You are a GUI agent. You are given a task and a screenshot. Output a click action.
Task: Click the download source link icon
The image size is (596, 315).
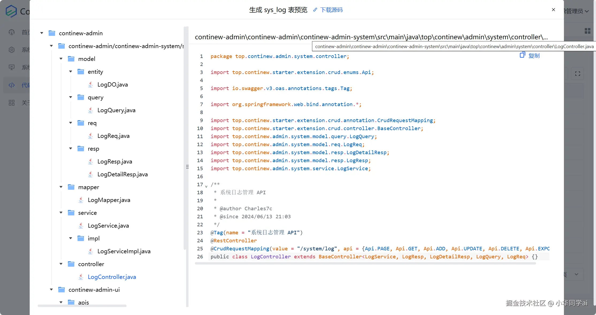pos(315,10)
